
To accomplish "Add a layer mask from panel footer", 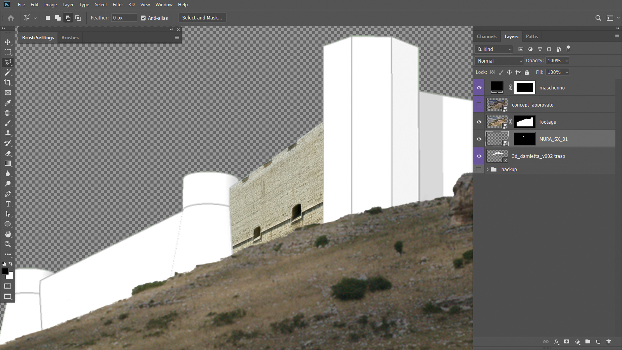I will coord(566,342).
